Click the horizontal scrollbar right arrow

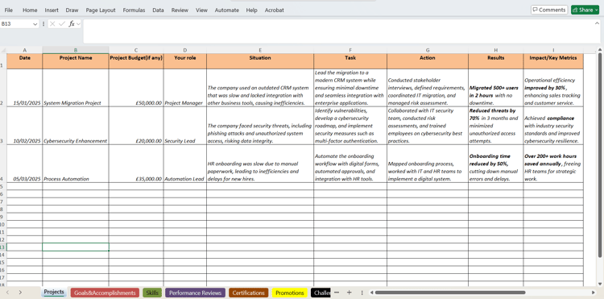(594, 293)
